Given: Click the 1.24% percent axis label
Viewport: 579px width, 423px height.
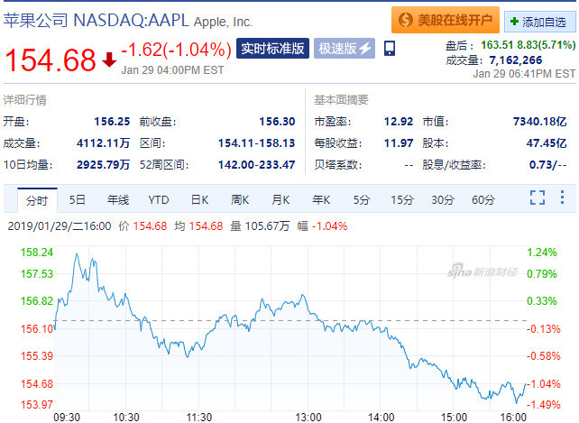Looking at the screenshot, I should coord(542,253).
